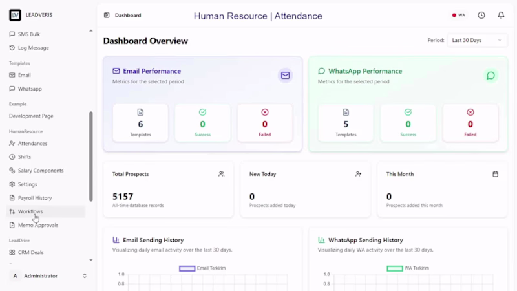Open Settings in sidebar
Image resolution: width=517 pixels, height=291 pixels.
click(46, 184)
